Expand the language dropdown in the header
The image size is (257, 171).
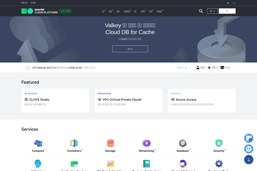point(212,11)
